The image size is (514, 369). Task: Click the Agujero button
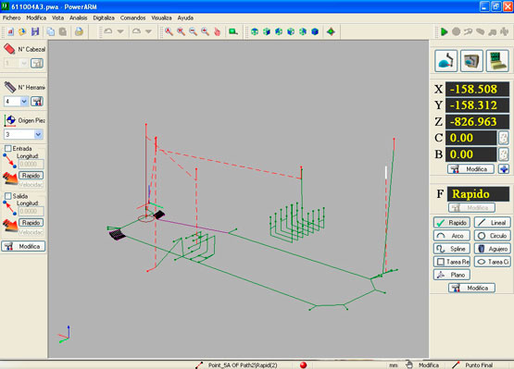point(493,249)
